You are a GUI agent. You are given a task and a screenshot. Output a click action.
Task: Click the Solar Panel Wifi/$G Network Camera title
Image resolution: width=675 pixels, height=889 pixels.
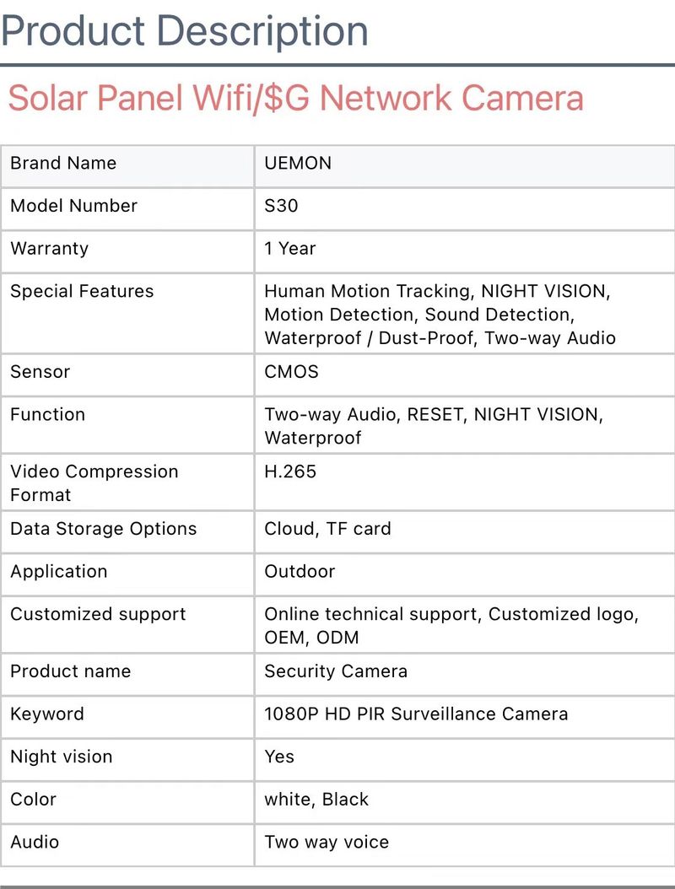[x=295, y=99]
